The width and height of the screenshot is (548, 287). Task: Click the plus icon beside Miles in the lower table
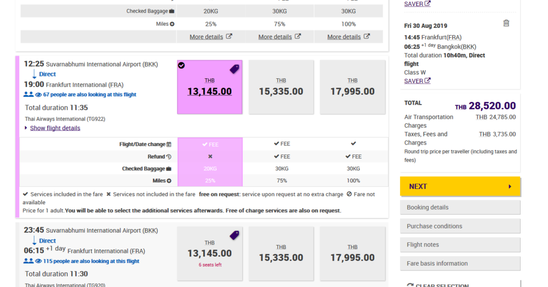pyautogui.click(x=169, y=181)
